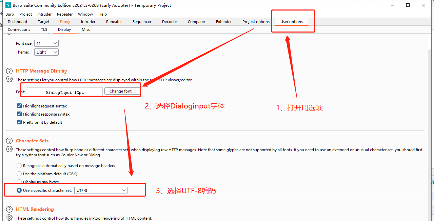Screen dimensions: 434x221
Task: Click the HTTP Message Display heading
Action: pos(41,71)
